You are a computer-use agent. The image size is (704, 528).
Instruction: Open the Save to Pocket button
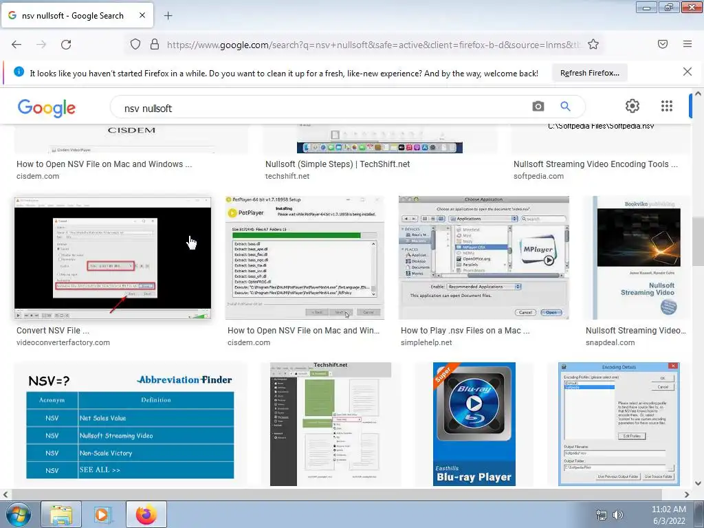click(663, 44)
